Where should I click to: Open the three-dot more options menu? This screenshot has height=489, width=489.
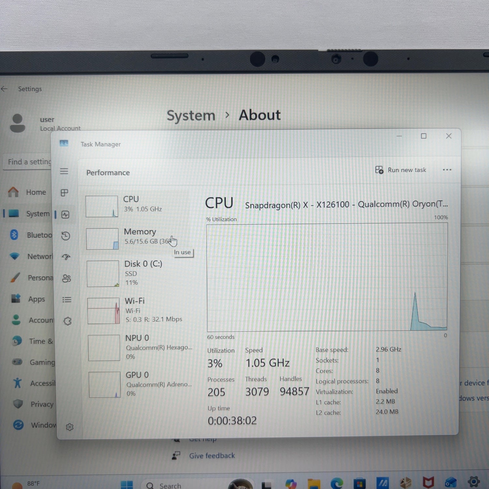447,170
